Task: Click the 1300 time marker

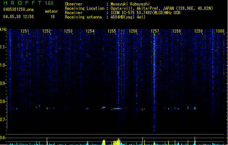Action: pos(220,31)
